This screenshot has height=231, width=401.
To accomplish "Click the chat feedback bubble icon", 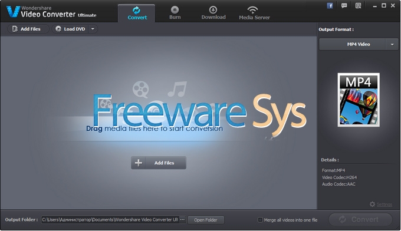I will (344, 6).
